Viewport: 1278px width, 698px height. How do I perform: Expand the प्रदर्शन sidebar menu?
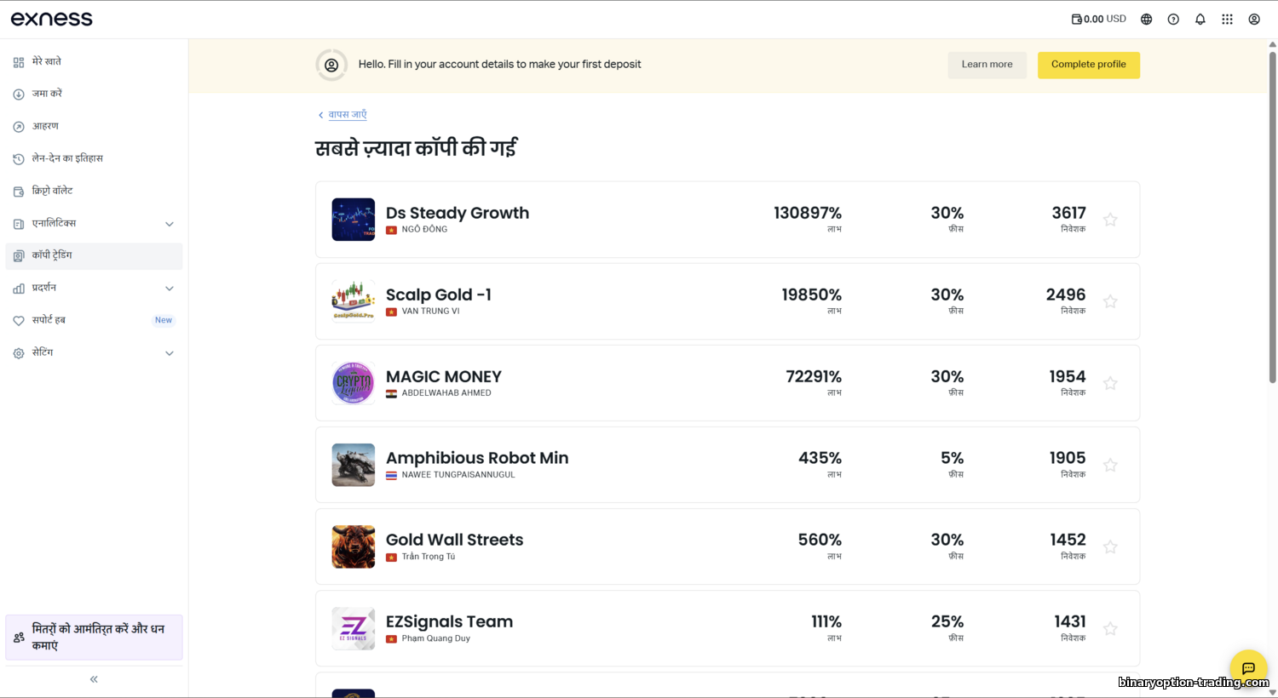coord(169,289)
